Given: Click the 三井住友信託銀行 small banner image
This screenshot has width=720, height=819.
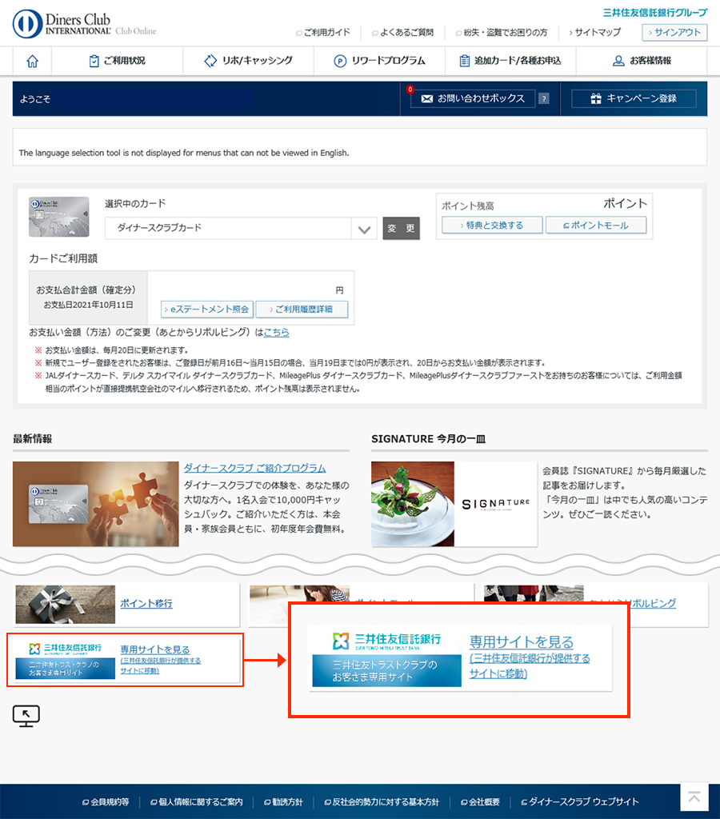Looking at the screenshot, I should pos(66,661).
